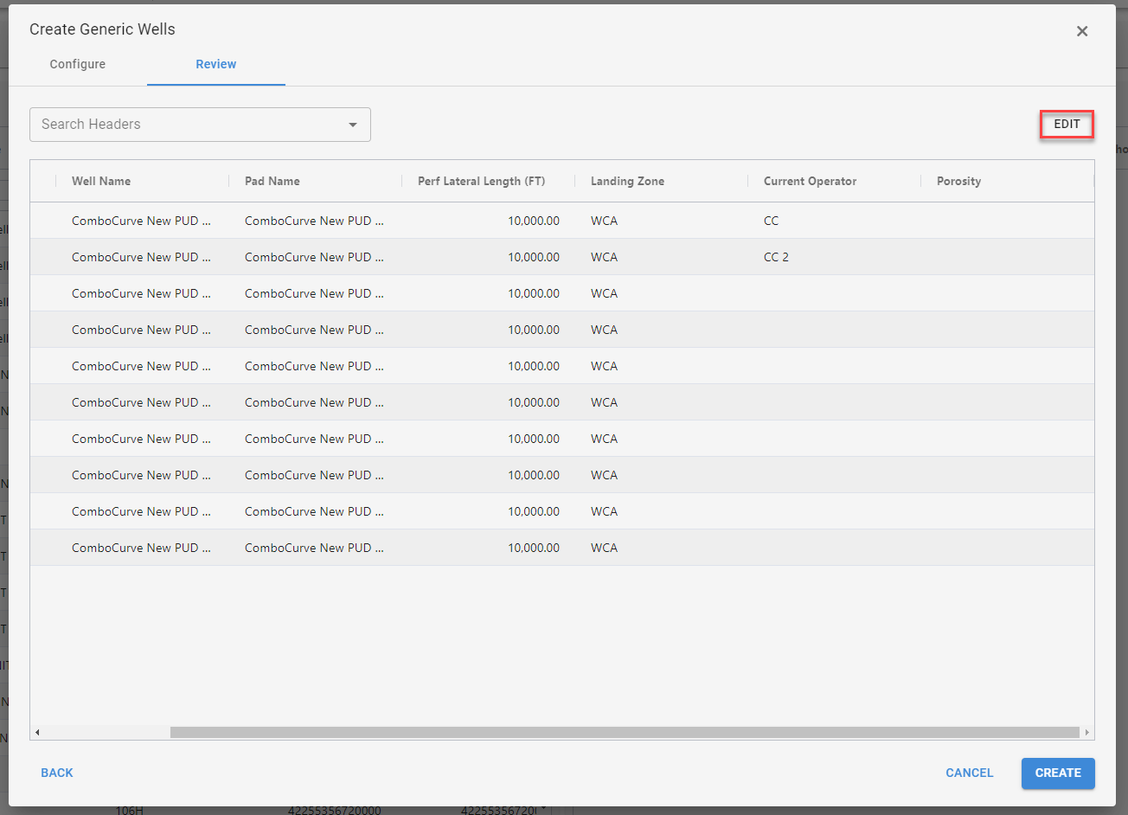Click 10,000.00 value in the CC row
The height and width of the screenshot is (815, 1128).
(x=534, y=221)
